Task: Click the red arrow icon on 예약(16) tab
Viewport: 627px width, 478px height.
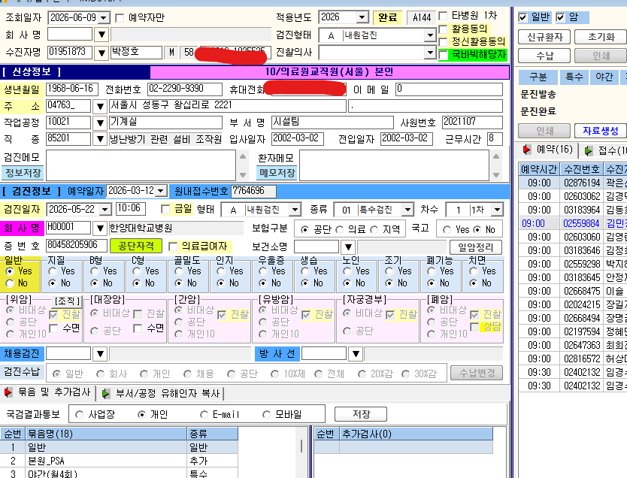Action: pyautogui.click(x=526, y=150)
